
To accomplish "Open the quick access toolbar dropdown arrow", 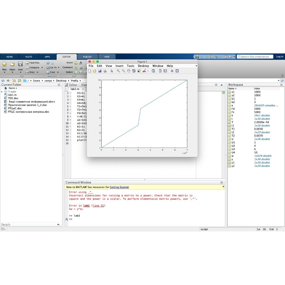I will click(x=234, y=57).
